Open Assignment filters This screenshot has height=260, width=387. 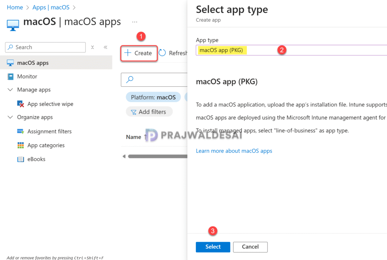(50, 131)
